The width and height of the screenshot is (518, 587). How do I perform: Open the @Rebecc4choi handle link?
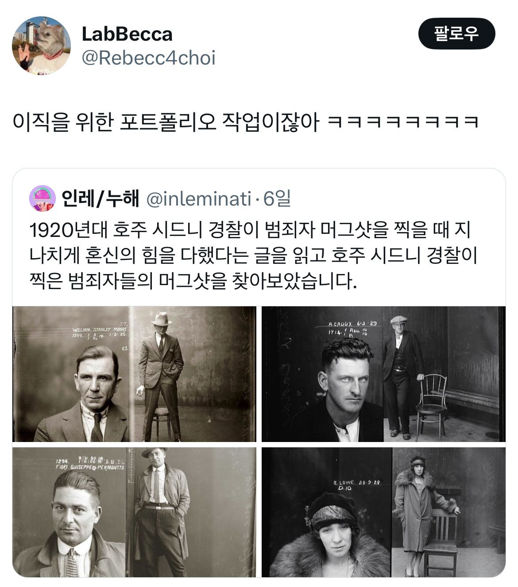tap(149, 58)
